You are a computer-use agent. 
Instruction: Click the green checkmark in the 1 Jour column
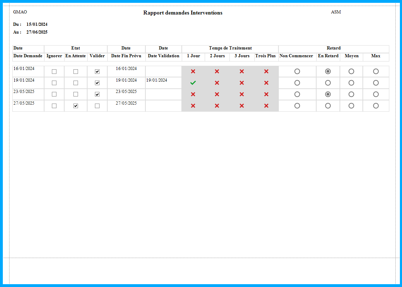coord(193,83)
